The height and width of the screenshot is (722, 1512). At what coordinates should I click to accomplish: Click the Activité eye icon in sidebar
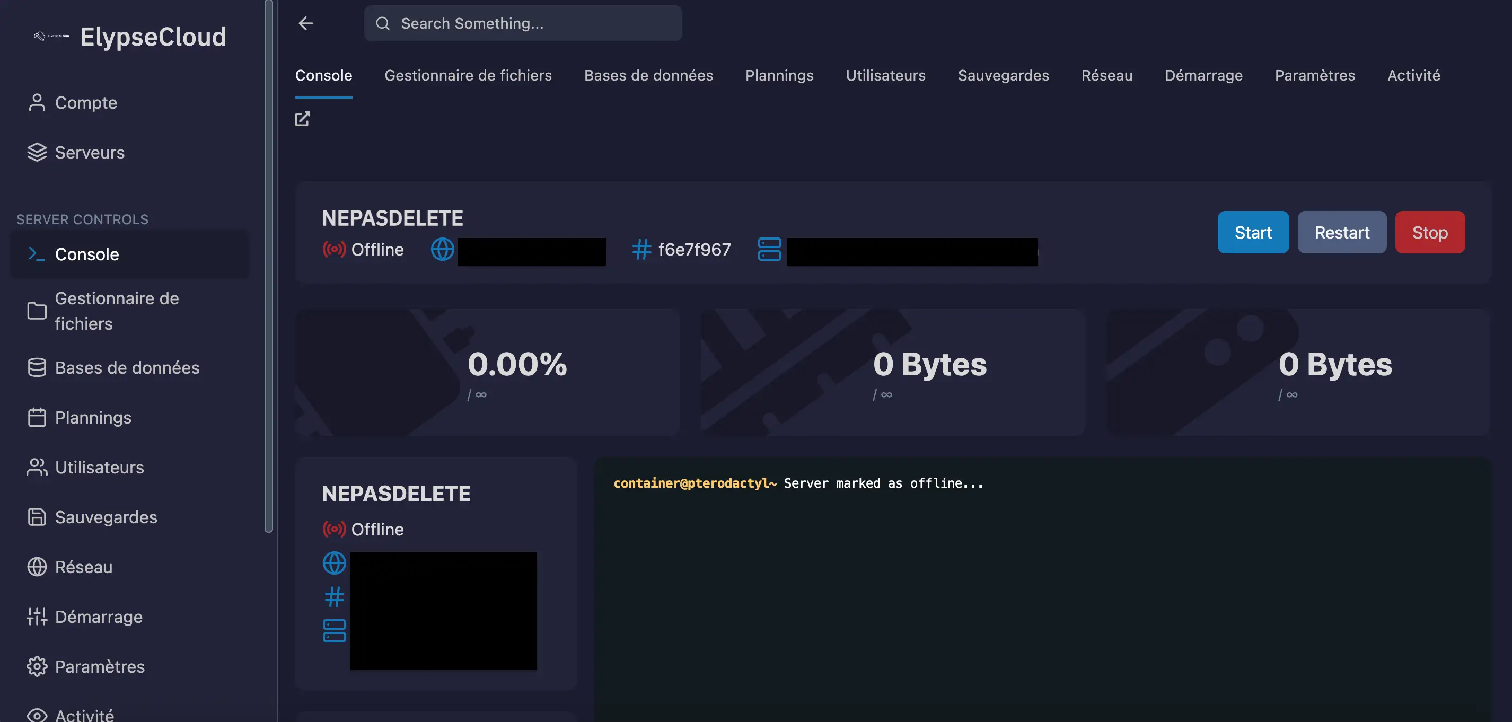click(x=37, y=716)
